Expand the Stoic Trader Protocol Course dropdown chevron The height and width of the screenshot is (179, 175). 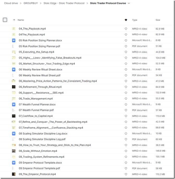click(129, 3)
